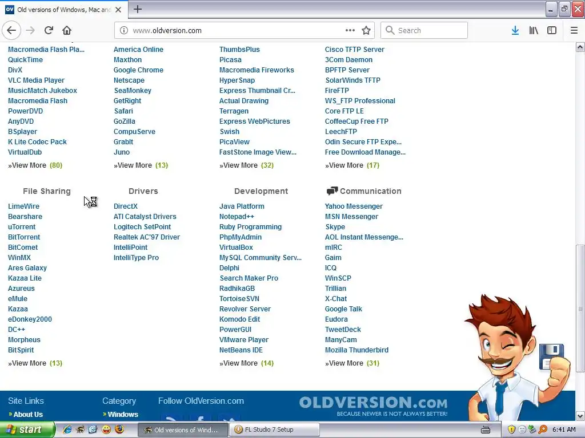Viewport: 585px width, 438px height.
Task: View more browser apps (13)
Action: (141, 165)
